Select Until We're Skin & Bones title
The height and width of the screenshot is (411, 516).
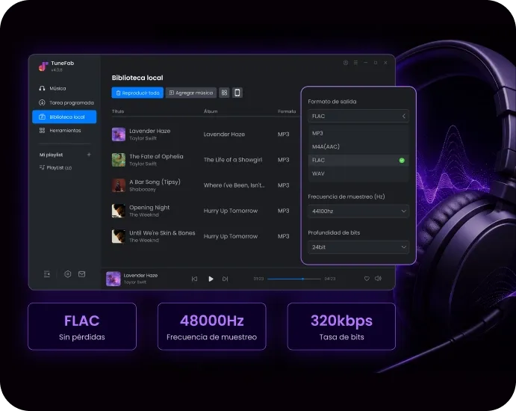(162, 233)
